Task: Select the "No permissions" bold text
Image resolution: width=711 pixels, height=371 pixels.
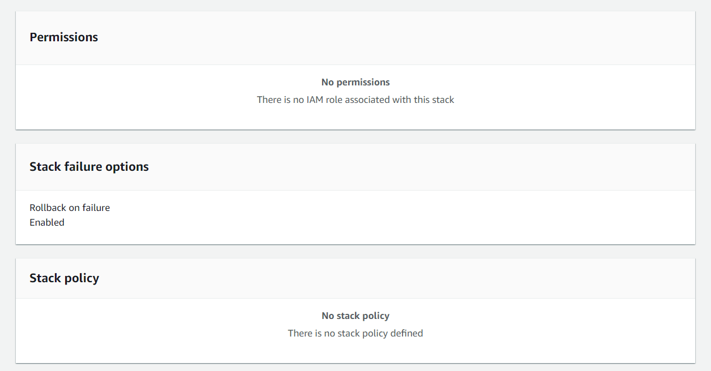Action: pyautogui.click(x=355, y=82)
